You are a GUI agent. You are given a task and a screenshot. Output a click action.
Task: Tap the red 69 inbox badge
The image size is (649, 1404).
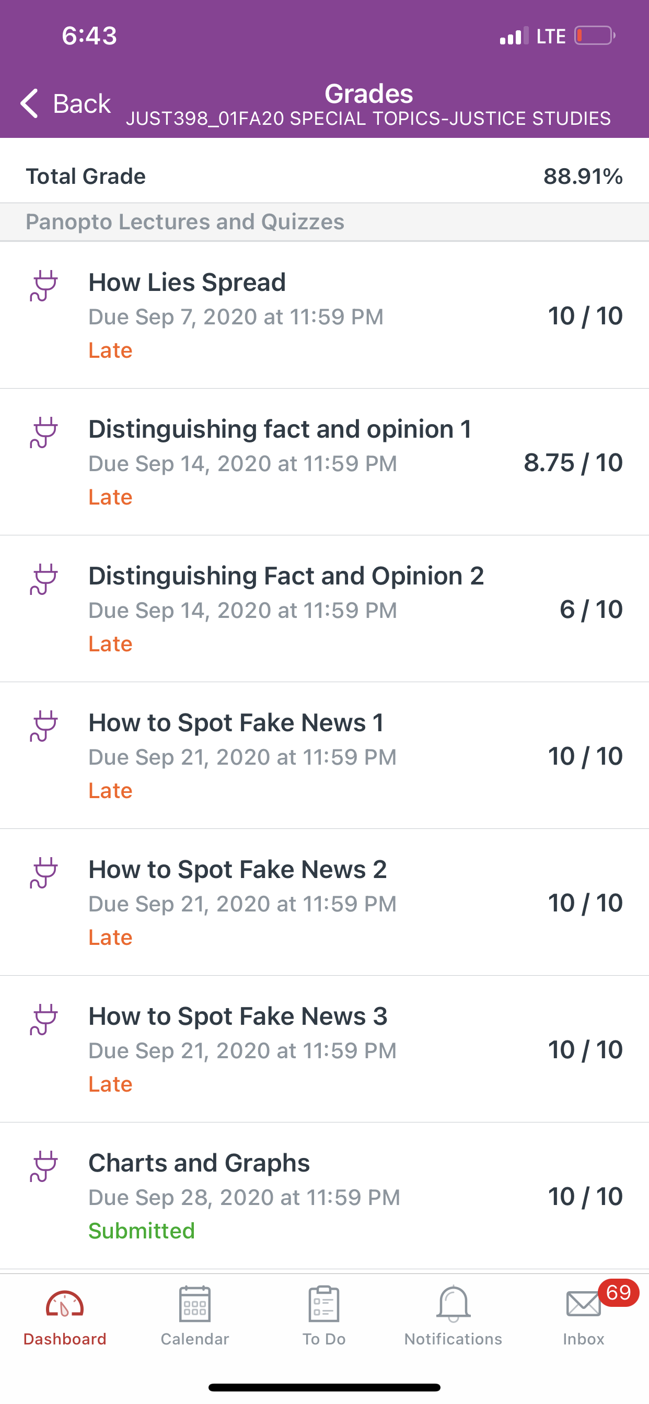click(619, 1292)
